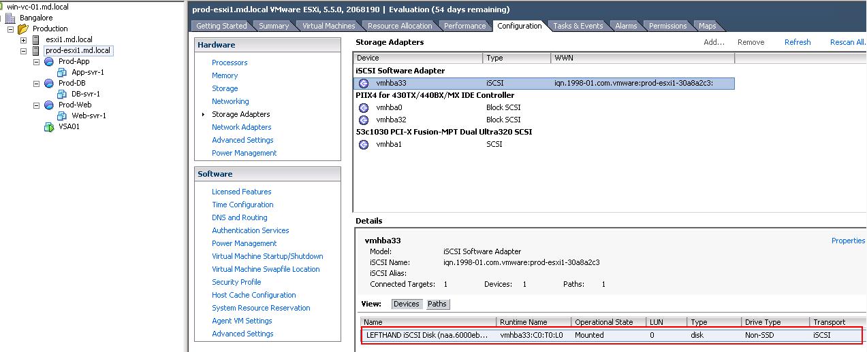Screen dimensions: 867x352
Task: Switch to the Alarms tab
Action: (626, 26)
